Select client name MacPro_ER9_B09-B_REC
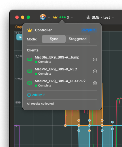The width and height of the screenshot is (122, 147). click(56, 69)
